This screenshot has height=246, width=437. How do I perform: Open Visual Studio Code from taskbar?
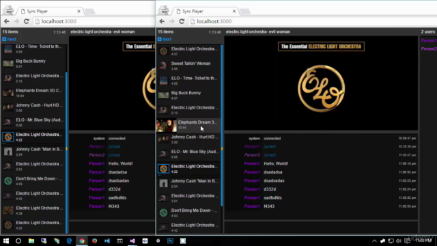point(107,241)
